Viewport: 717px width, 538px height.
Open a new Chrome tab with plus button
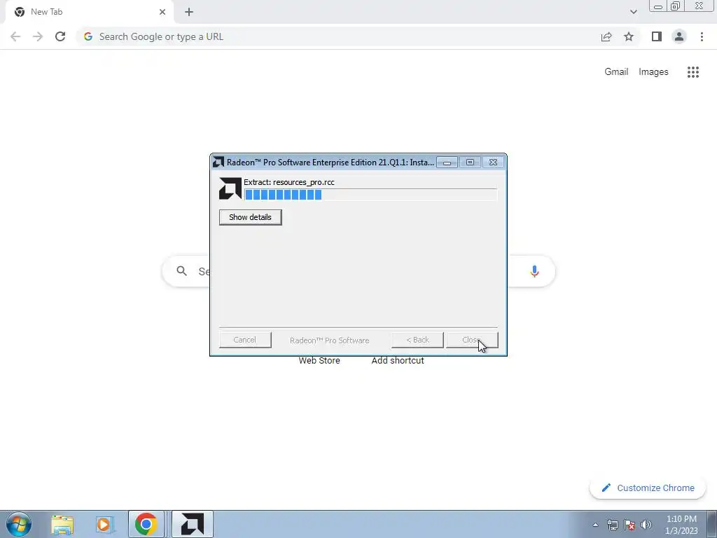tap(189, 13)
